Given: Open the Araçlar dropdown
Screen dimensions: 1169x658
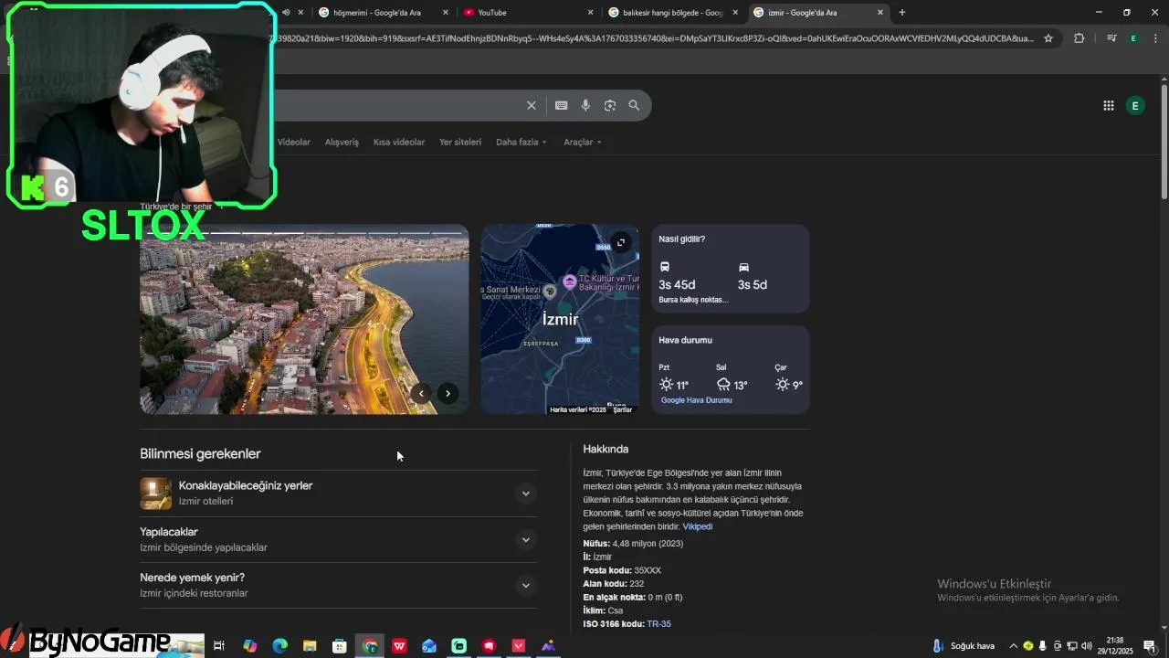Looking at the screenshot, I should click(583, 143).
